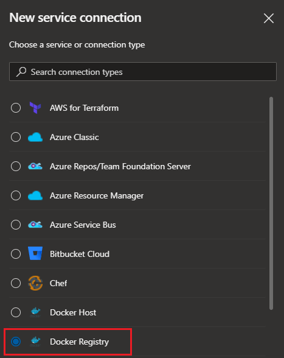
Task: Click the search magnifier icon
Action: click(x=21, y=72)
